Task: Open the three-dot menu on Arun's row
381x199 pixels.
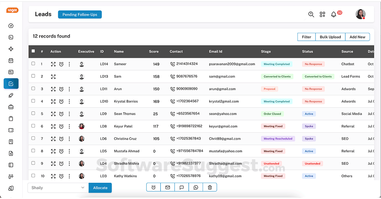Action: 69,88
